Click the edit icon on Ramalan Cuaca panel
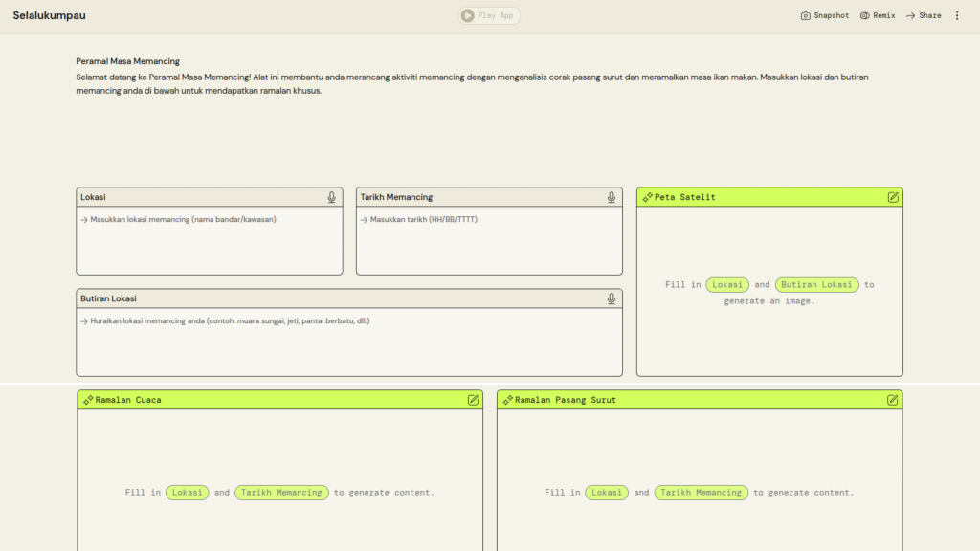Image resolution: width=980 pixels, height=551 pixels. (x=473, y=400)
